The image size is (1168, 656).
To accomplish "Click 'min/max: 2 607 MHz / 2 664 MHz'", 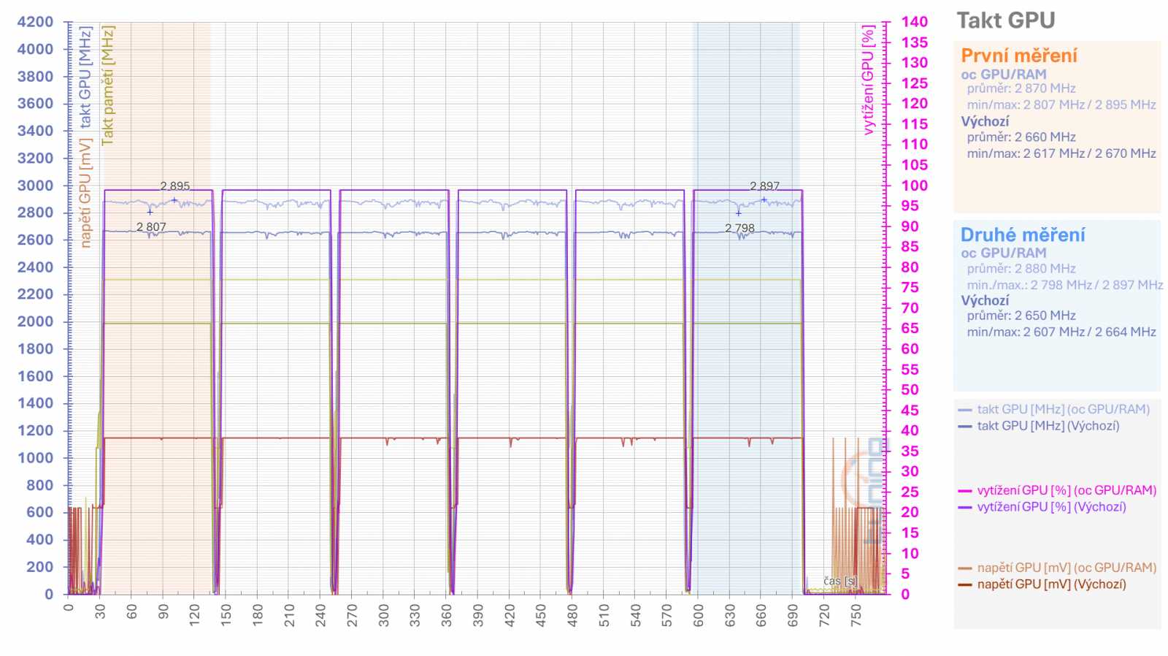I will coord(1061,332).
